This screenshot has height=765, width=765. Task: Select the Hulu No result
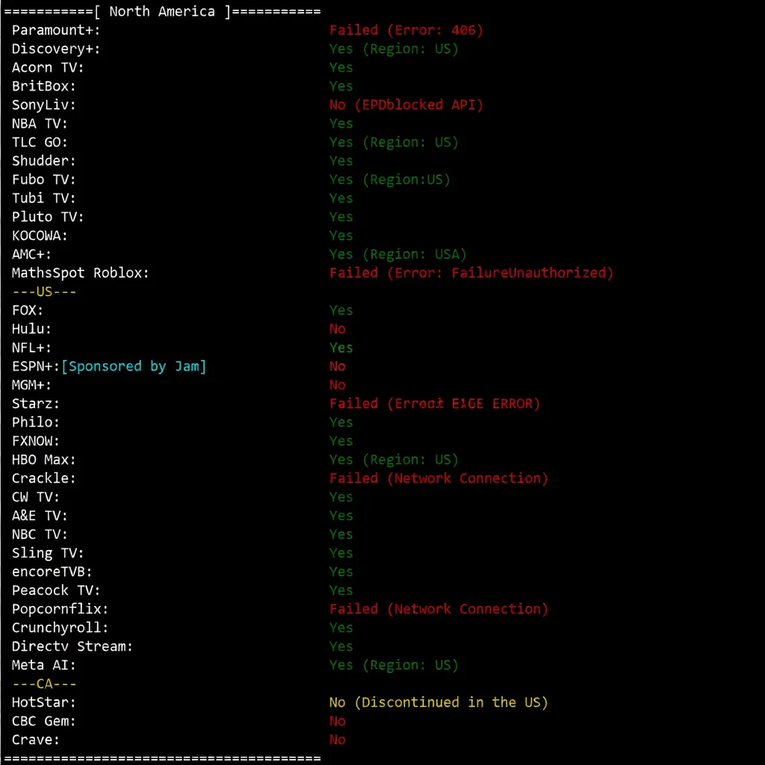(338, 329)
